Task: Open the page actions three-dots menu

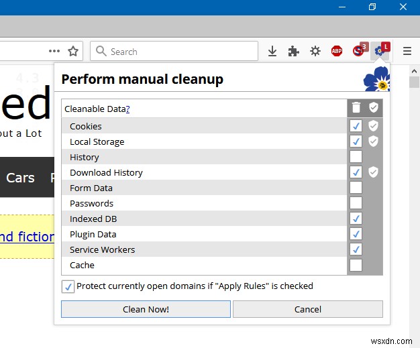Action: pos(54,51)
